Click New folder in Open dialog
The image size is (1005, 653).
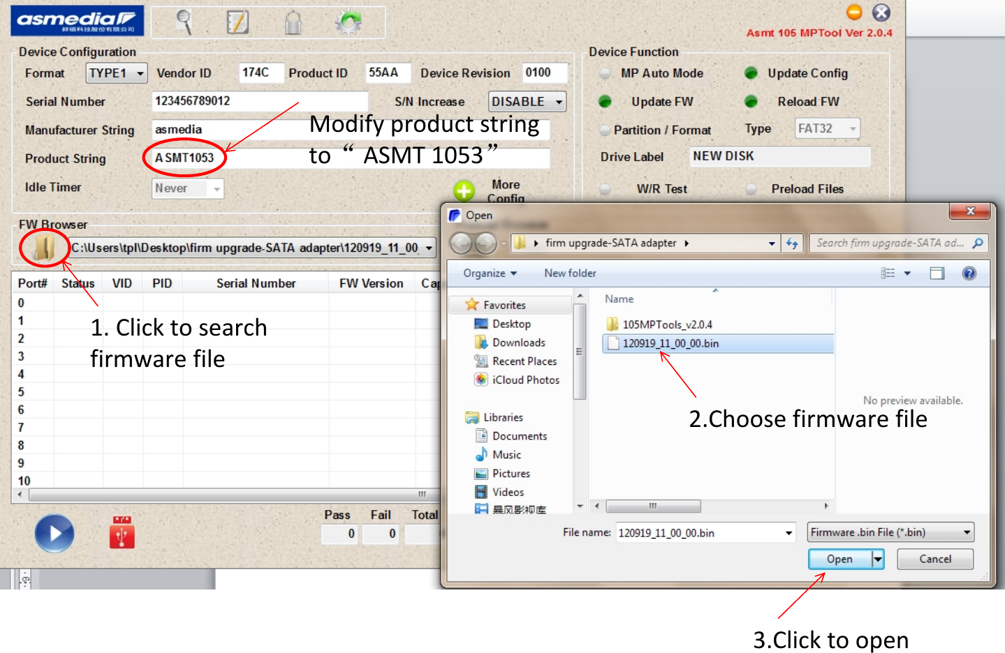click(x=570, y=273)
